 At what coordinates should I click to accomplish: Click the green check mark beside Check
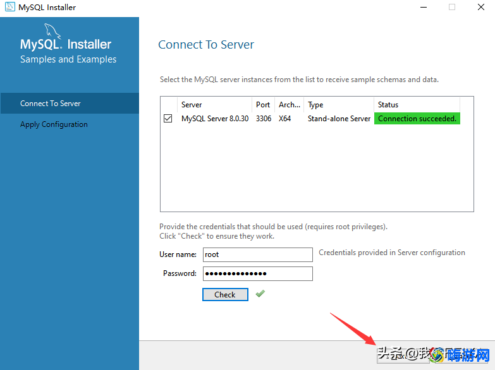coord(260,294)
